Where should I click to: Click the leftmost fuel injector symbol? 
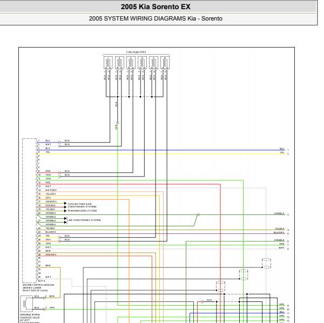point(108,63)
